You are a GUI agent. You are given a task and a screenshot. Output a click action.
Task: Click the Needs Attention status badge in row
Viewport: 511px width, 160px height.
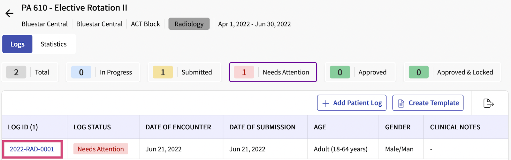coord(101,149)
